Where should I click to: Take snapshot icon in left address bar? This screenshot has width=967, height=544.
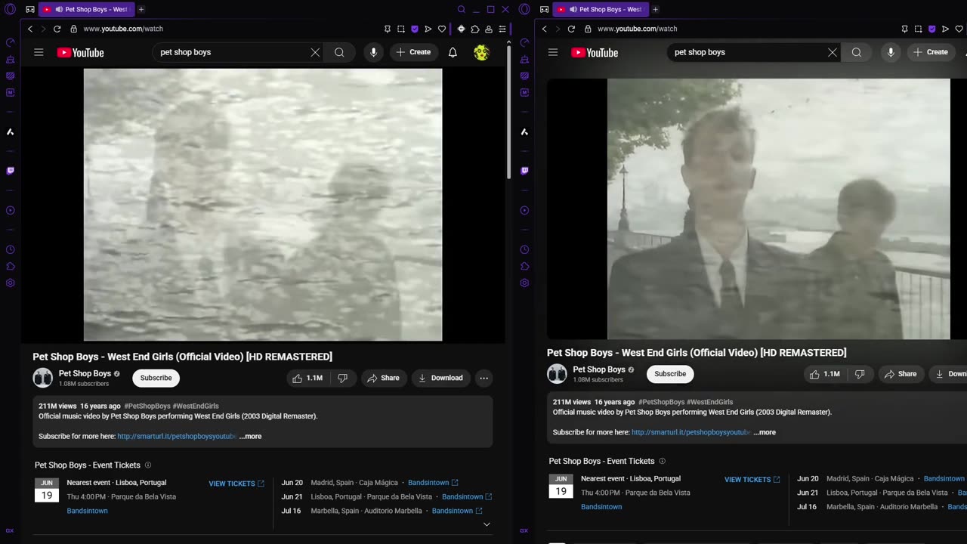pyautogui.click(x=401, y=29)
